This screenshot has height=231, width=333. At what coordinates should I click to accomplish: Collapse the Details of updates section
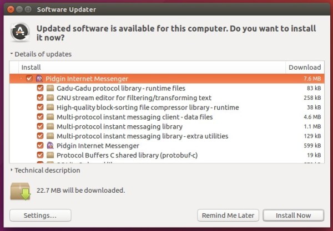coord(12,54)
